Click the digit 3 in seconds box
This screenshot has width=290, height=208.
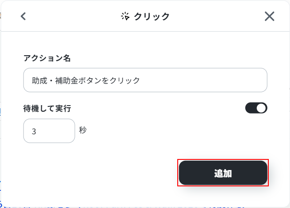tap(34, 131)
